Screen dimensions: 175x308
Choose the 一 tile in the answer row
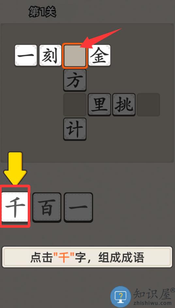click(x=78, y=208)
